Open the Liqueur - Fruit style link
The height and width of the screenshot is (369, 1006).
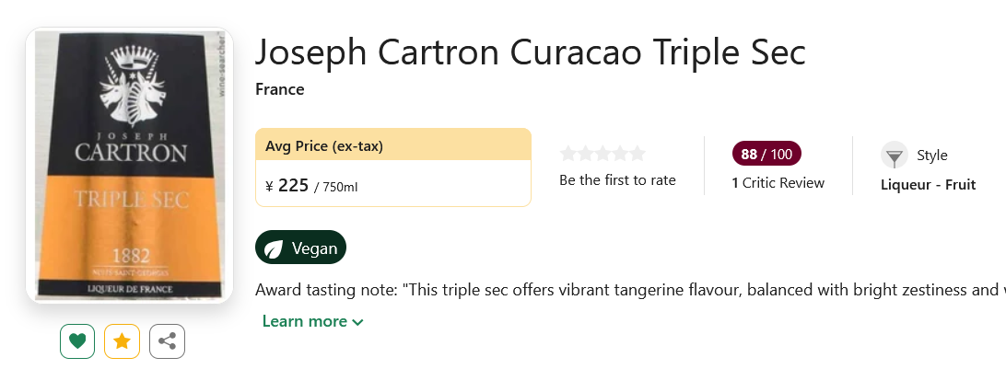click(929, 185)
